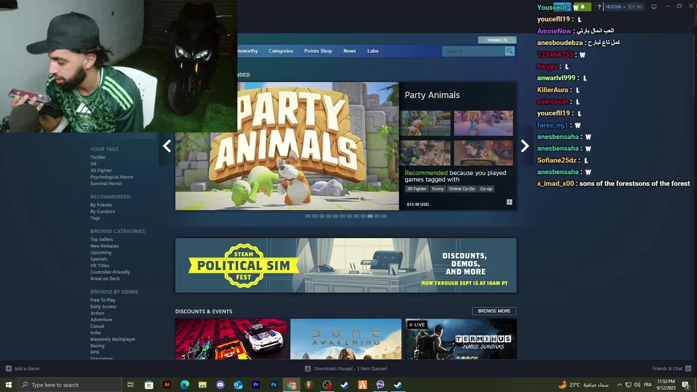Go to next featured game with right arrow
Screen dimensions: 697x392
click(x=524, y=146)
